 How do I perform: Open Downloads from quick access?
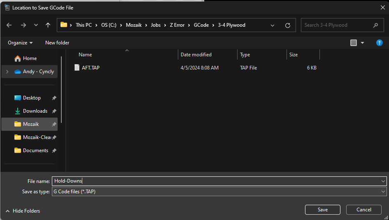pos(35,111)
